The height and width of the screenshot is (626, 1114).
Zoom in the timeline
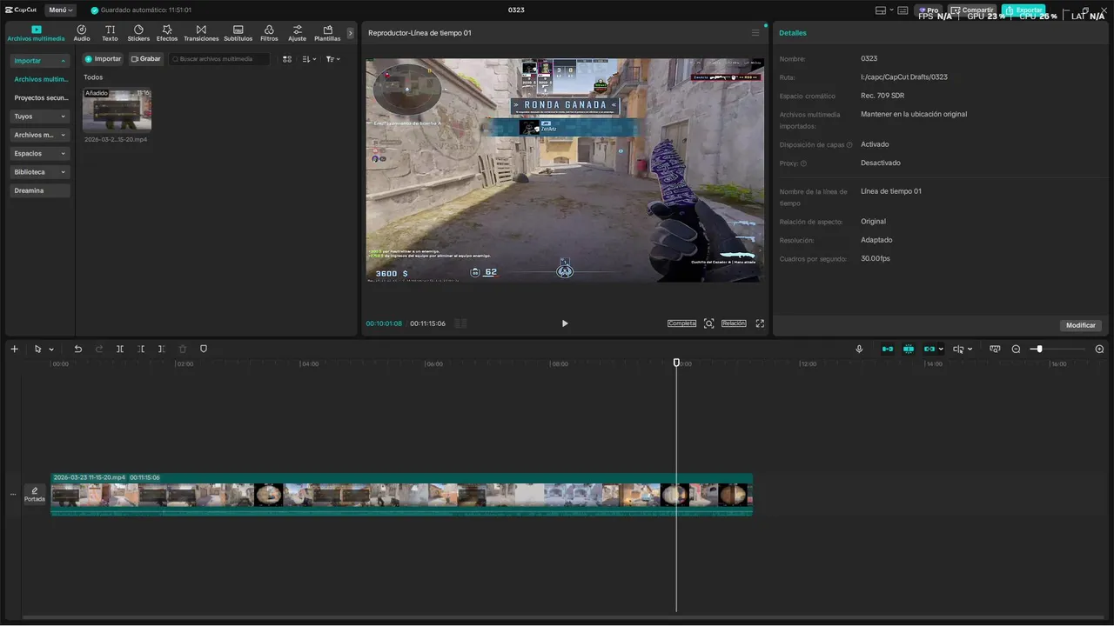click(1099, 349)
